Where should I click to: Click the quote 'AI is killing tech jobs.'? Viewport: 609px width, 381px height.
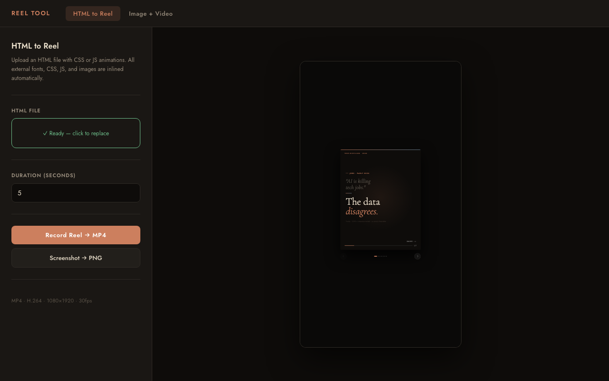click(x=358, y=184)
